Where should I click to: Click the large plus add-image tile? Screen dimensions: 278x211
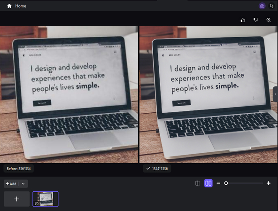click(x=16, y=199)
